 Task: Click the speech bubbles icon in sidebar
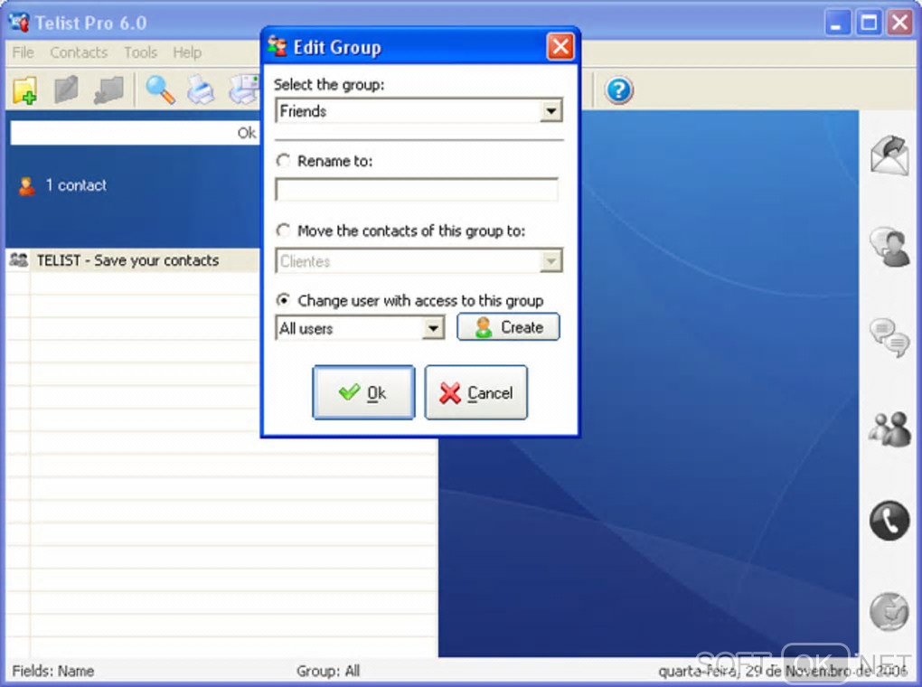889,337
